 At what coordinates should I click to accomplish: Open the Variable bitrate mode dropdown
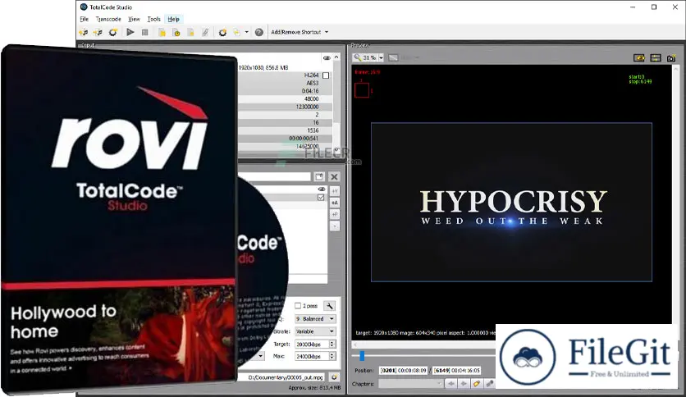pos(315,331)
